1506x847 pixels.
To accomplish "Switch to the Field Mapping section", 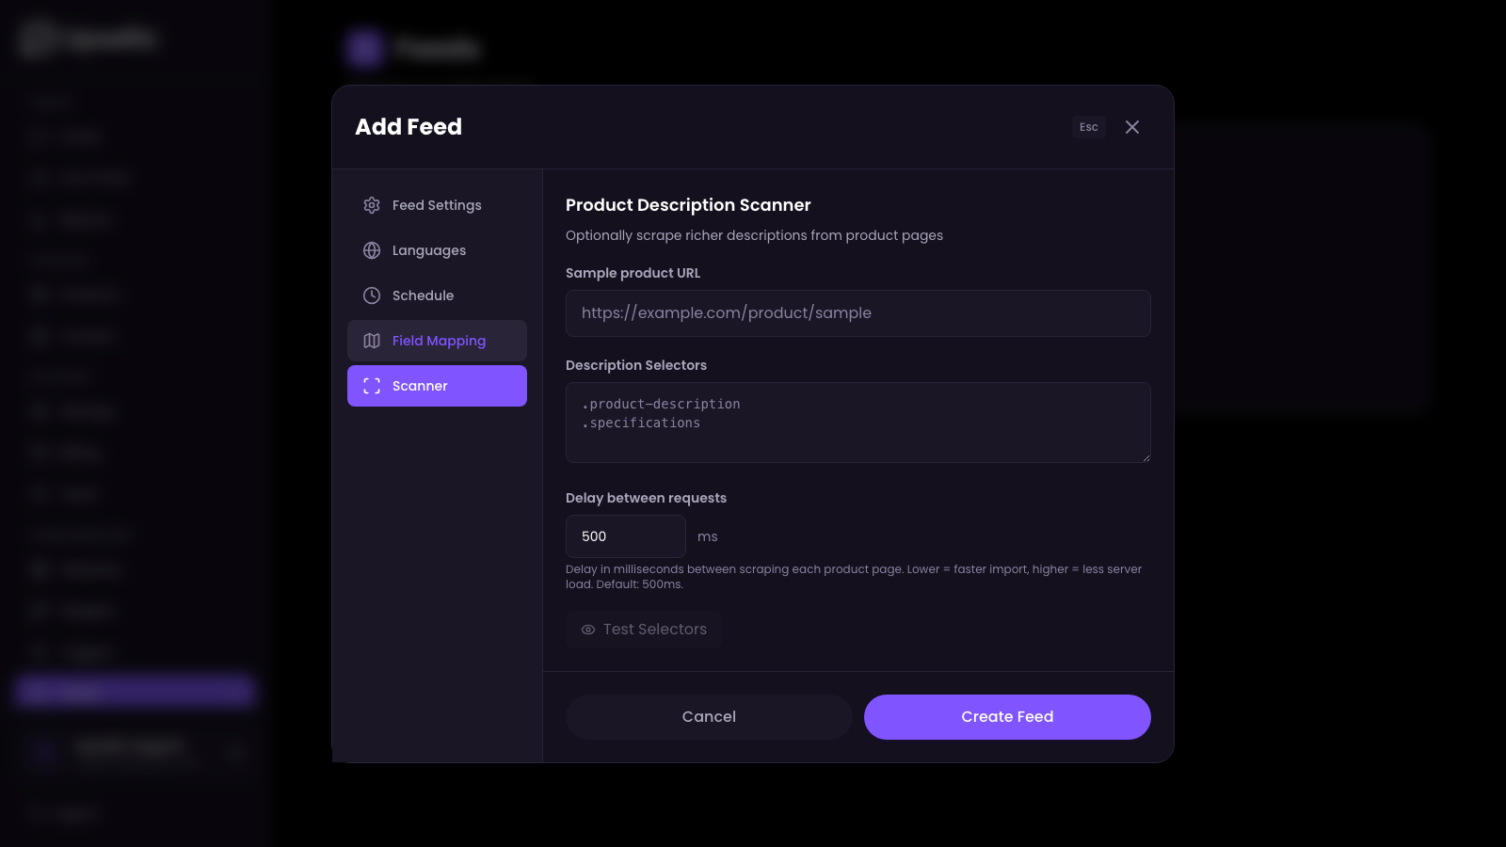I will 437,341.
